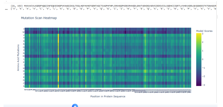Click y-axis tick label K

pos(24,62)
